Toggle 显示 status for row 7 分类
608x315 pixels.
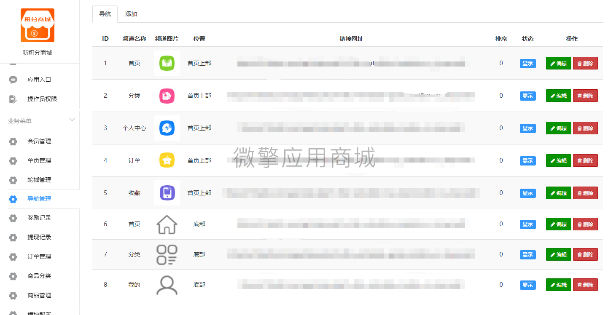click(527, 255)
